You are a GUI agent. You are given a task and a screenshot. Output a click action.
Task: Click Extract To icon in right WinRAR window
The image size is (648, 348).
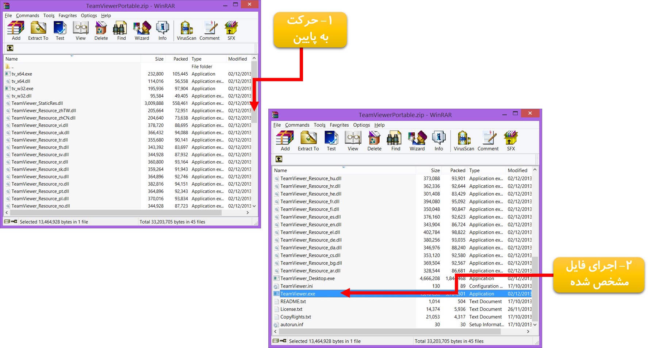pos(308,141)
